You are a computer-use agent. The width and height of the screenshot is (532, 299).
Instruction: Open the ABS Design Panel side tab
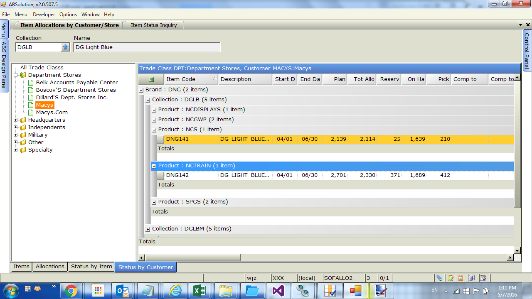point(4,66)
